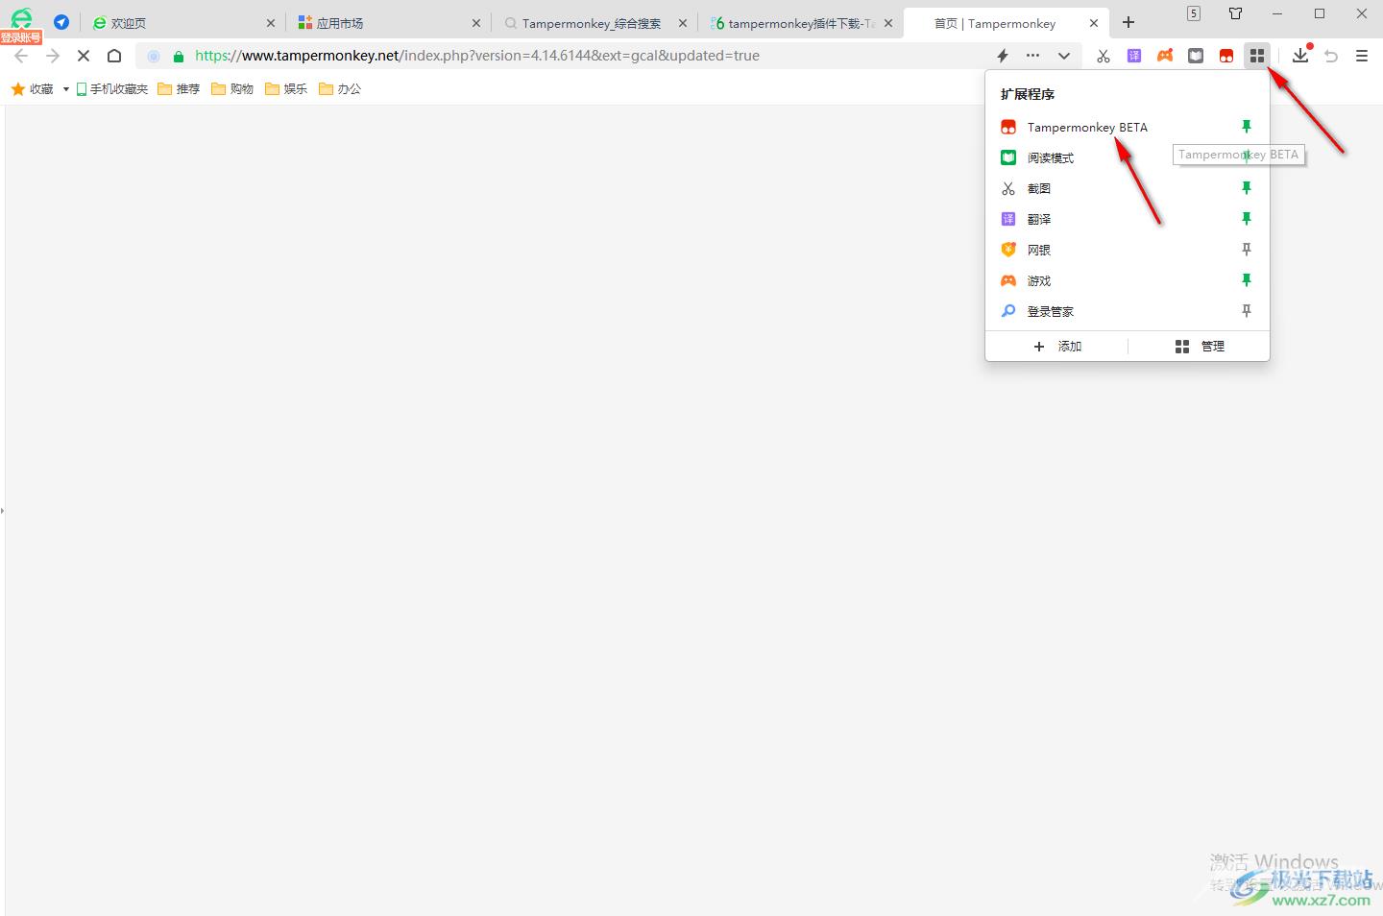Click 管理 to manage extensions
Screen dimensions: 1383x916
[1200, 346]
